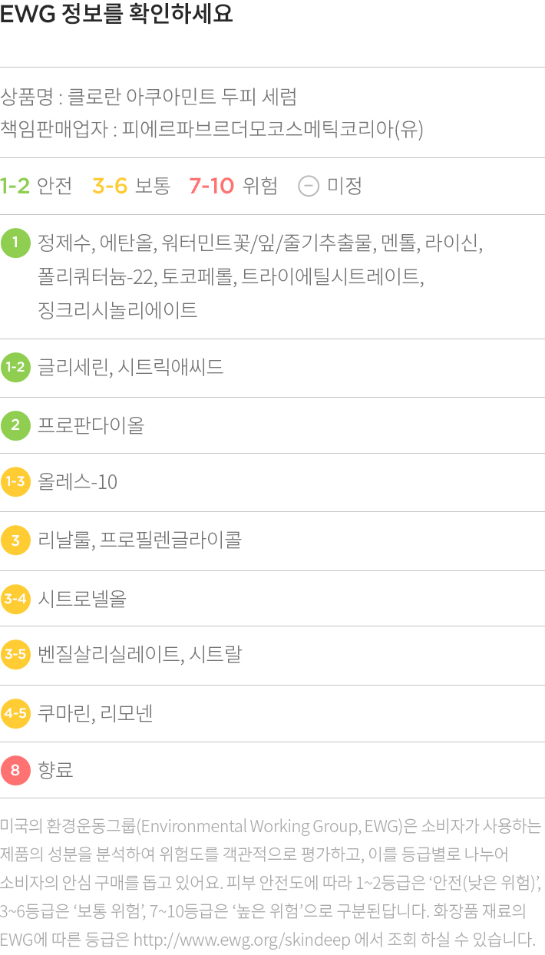Click the yellow 1-3 grade badge
This screenshot has width=545, height=955.
tap(15, 482)
